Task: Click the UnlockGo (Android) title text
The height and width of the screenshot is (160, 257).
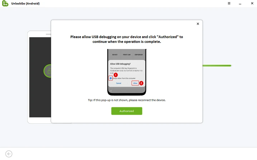Action: click(26, 4)
